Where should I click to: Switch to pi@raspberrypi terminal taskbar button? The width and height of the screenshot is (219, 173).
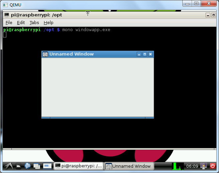78,166
